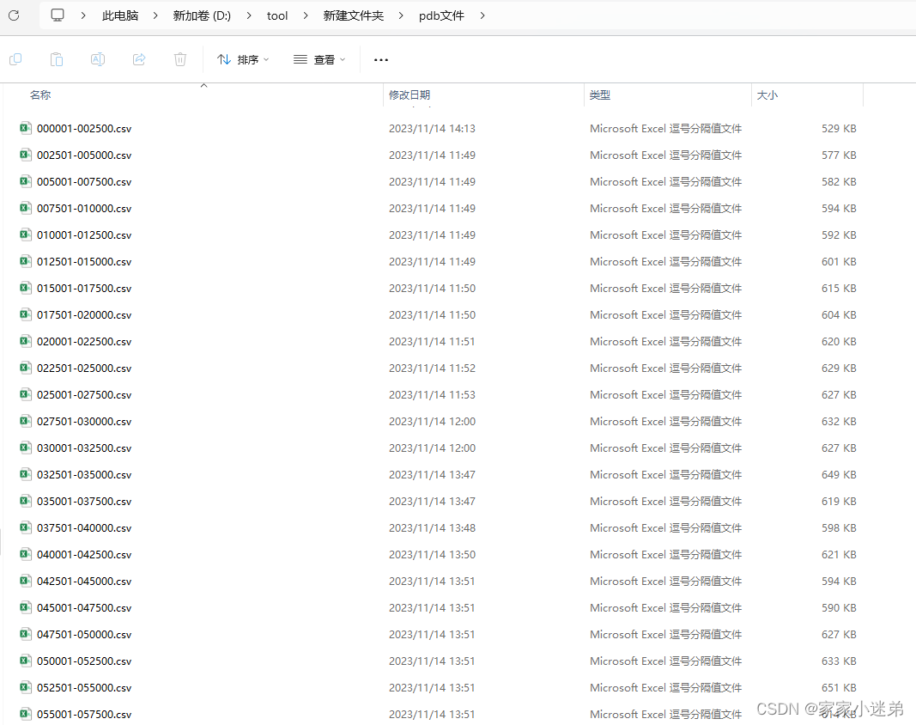Expand chevron after 此电脑 breadcrumb

coord(155,15)
